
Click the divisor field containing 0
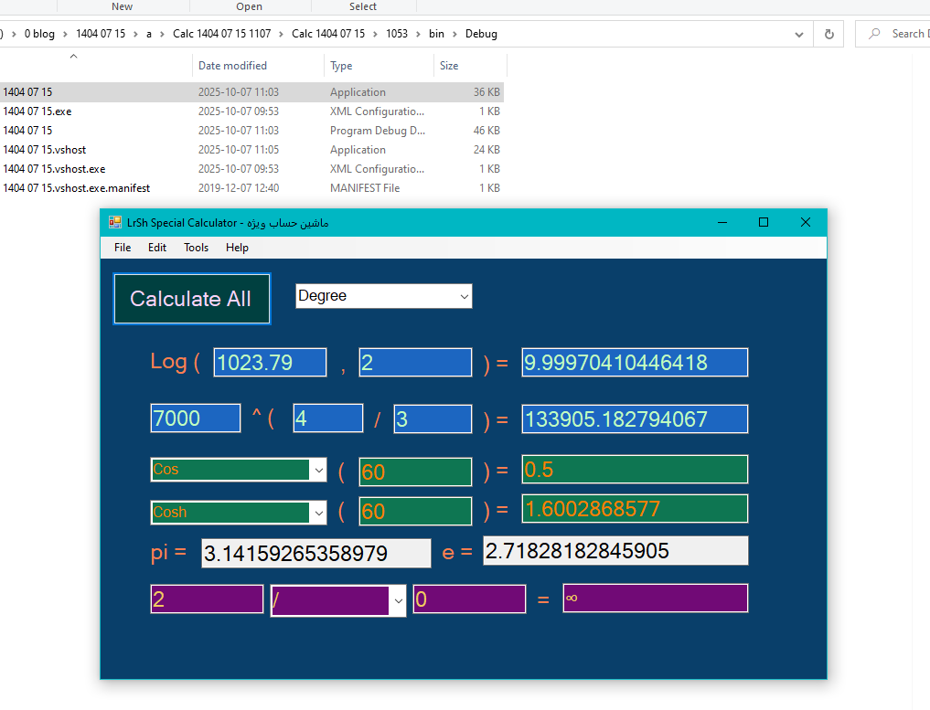469,599
